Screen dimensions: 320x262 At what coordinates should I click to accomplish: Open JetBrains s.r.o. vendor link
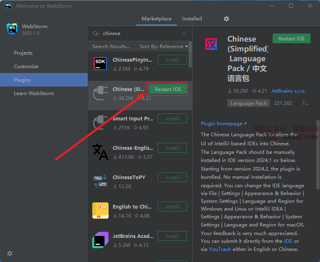(288, 91)
